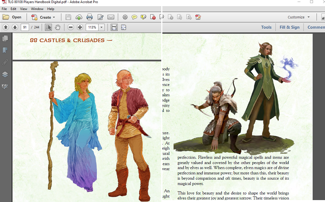Click the cloud upload icon
Image resolution: width=325 pixels, height=202 pixels.
pyautogui.click(x=79, y=17)
